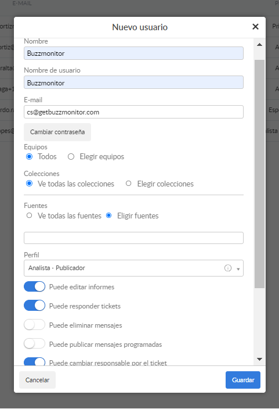Select the Todos teams radio button
Screen dimensions: 279x409
point(29,156)
